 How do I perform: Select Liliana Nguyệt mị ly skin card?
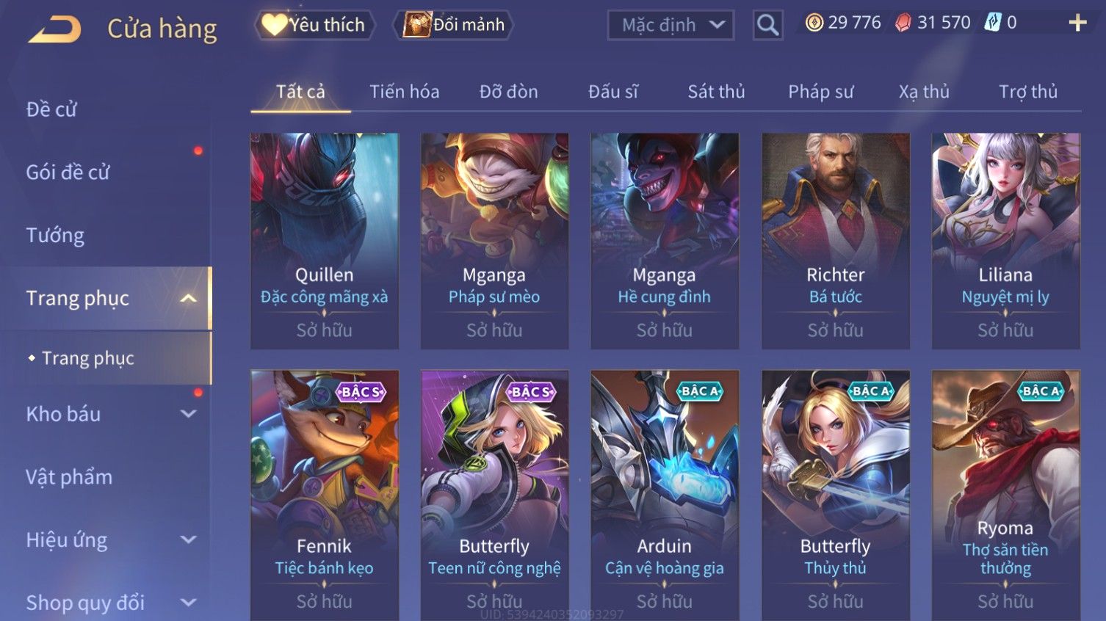click(1005, 241)
